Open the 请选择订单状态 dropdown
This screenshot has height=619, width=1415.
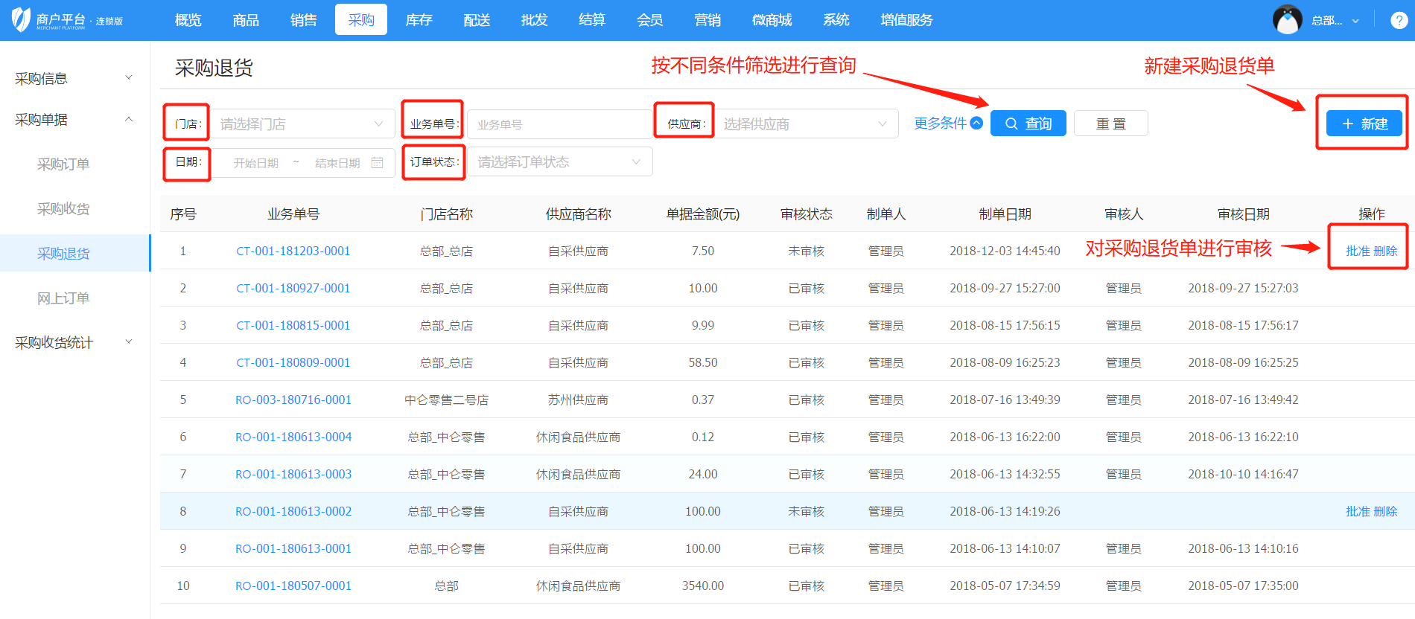point(559,162)
